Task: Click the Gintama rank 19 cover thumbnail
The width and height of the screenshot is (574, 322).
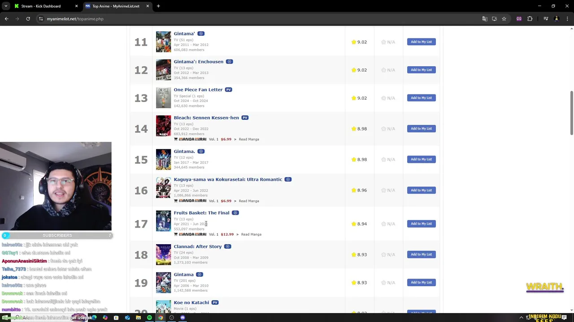Action: (163, 282)
